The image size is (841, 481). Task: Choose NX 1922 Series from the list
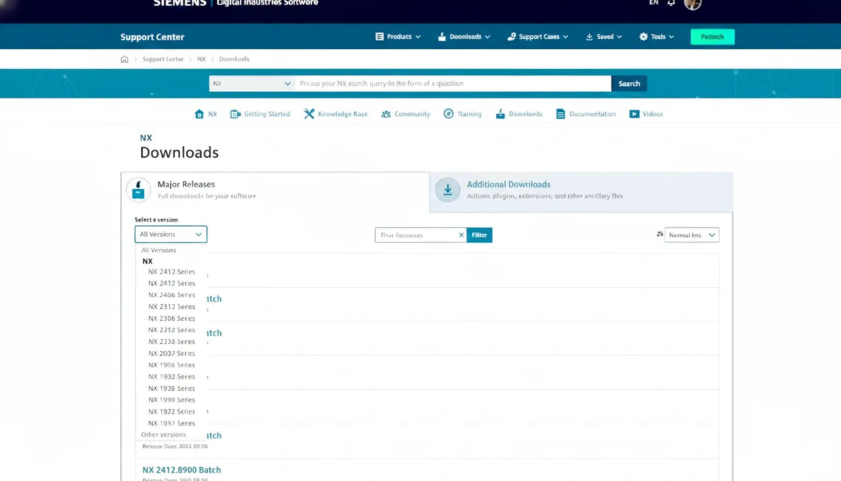point(172,412)
